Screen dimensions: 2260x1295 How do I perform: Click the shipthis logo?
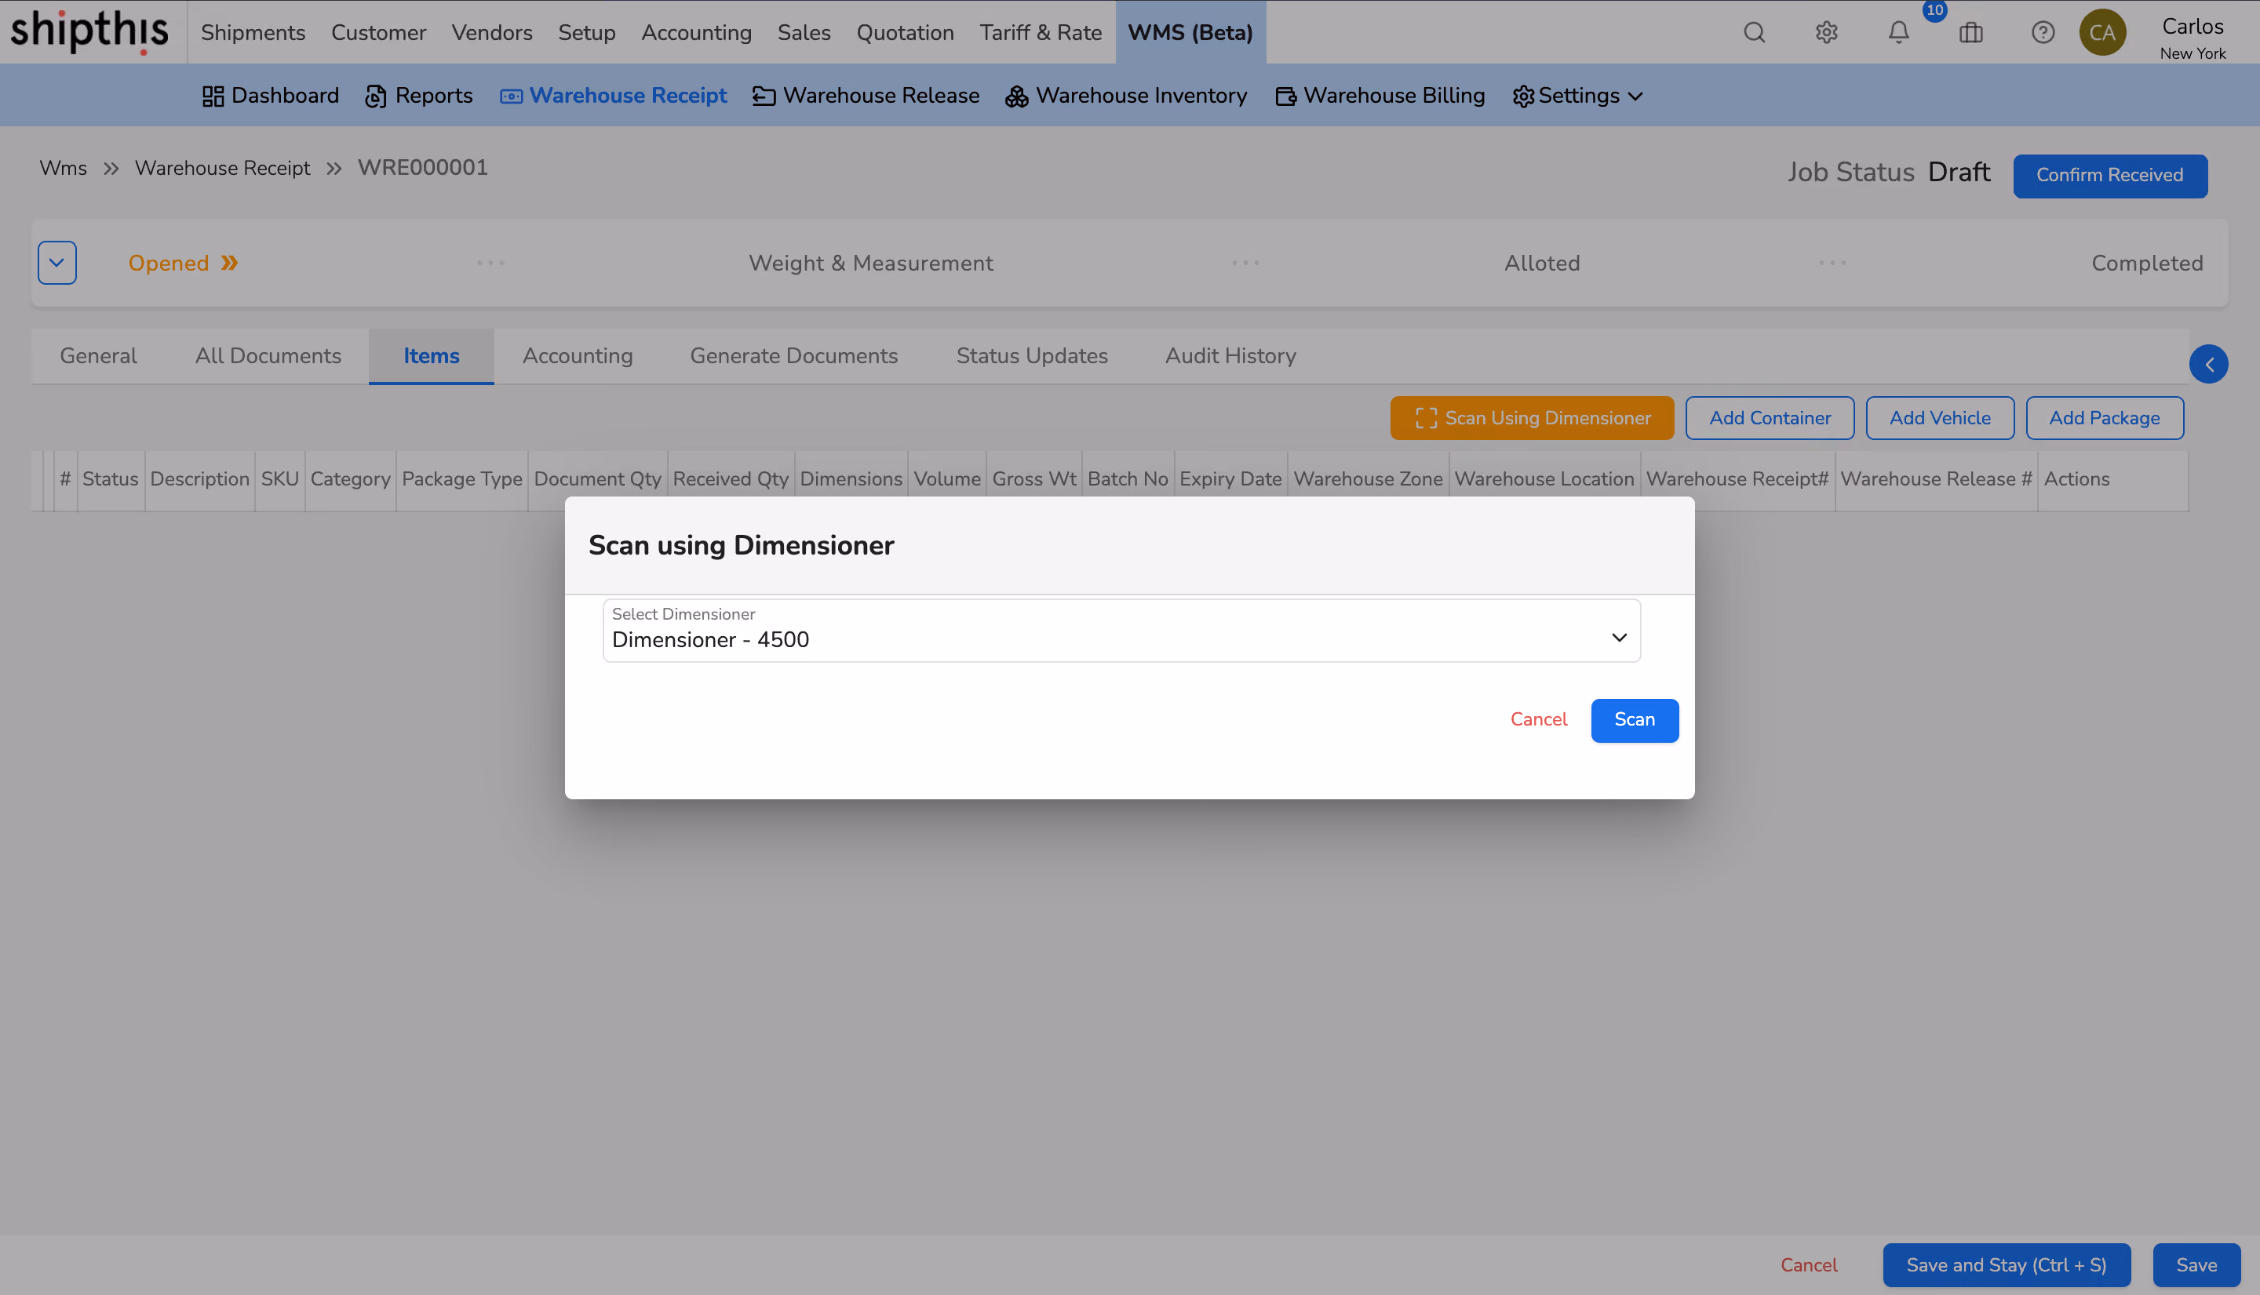click(89, 32)
